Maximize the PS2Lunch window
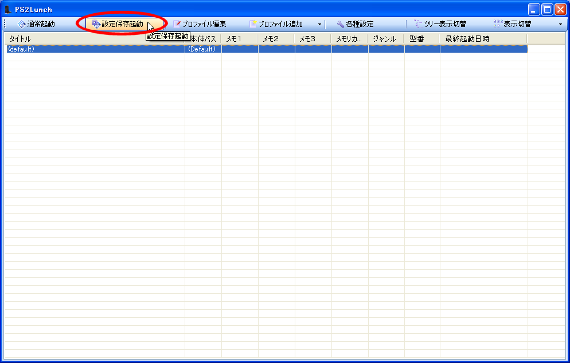 [x=547, y=9]
